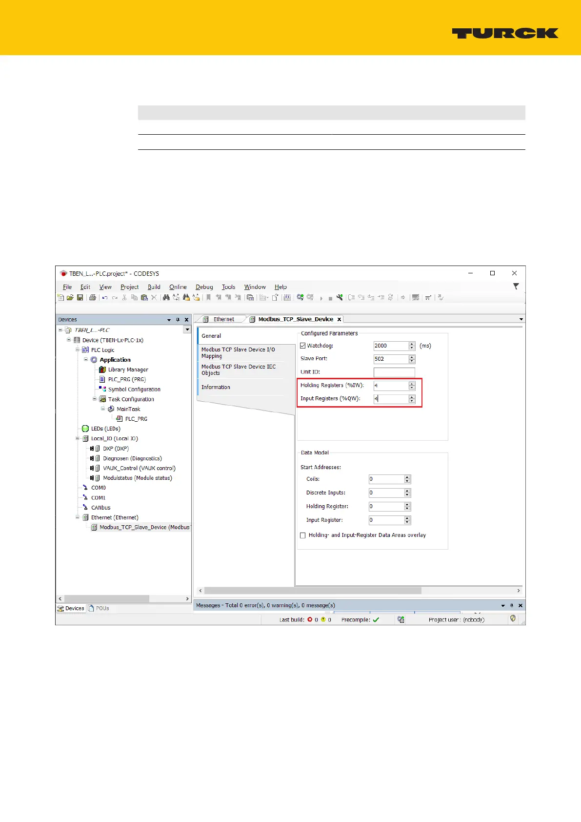
Task: Click the Input Registers (%QW) field
Action: click(x=391, y=399)
